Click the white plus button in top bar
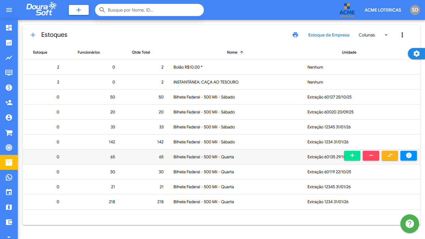 (78, 10)
